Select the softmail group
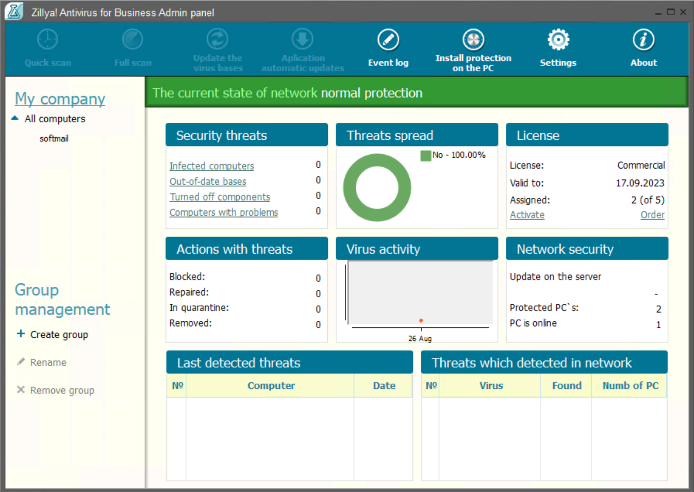The image size is (694, 492). point(54,138)
